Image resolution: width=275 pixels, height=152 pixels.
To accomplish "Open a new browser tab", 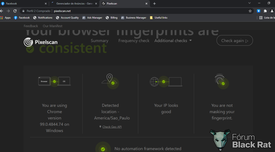I will click(x=154, y=4).
